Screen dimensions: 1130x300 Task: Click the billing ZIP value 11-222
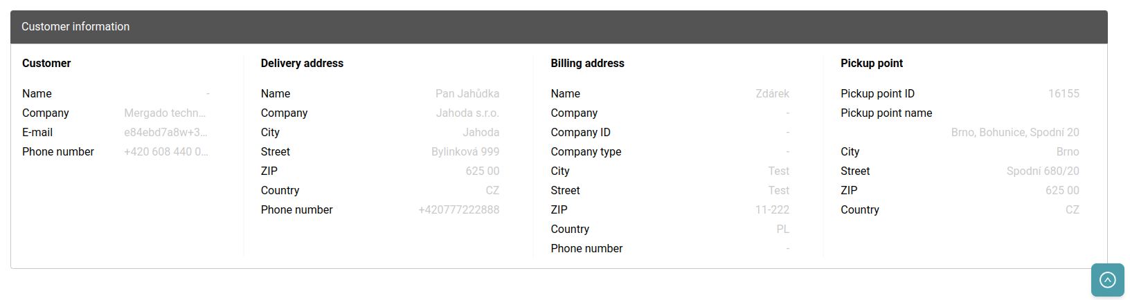772,210
